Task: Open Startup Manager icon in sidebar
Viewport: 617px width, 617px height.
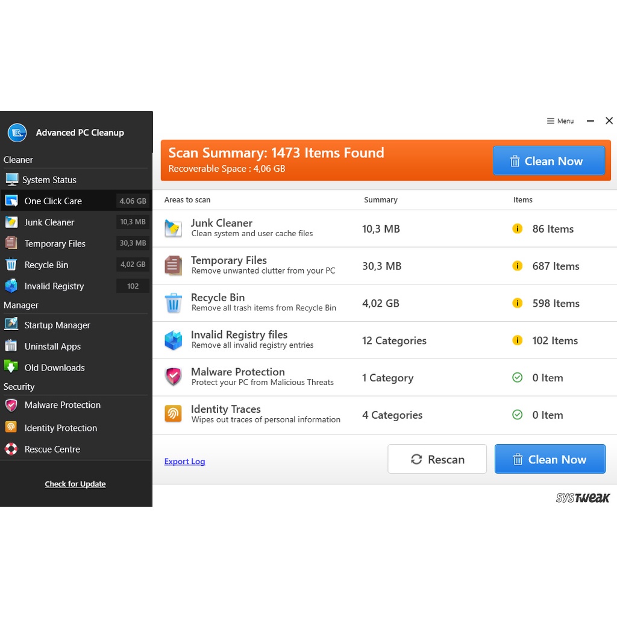Action: point(11,325)
